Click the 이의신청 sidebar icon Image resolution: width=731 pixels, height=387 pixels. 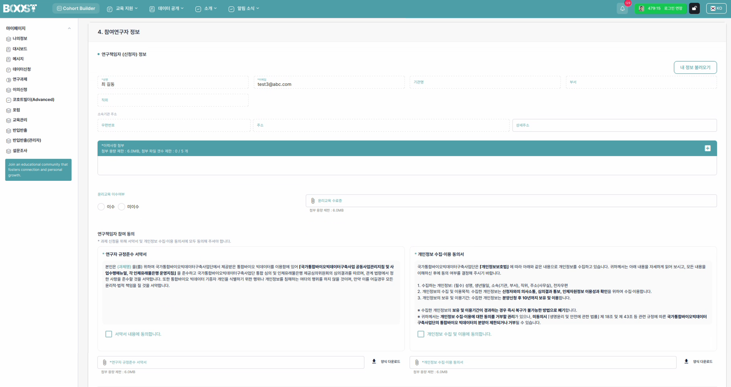pyautogui.click(x=9, y=90)
